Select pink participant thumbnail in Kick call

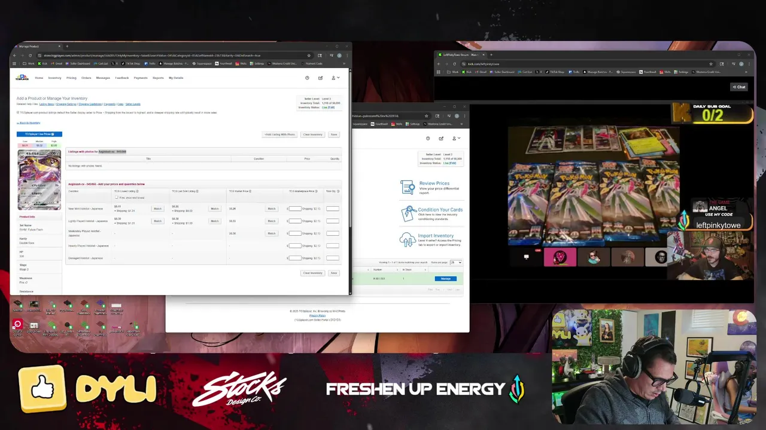tap(560, 257)
